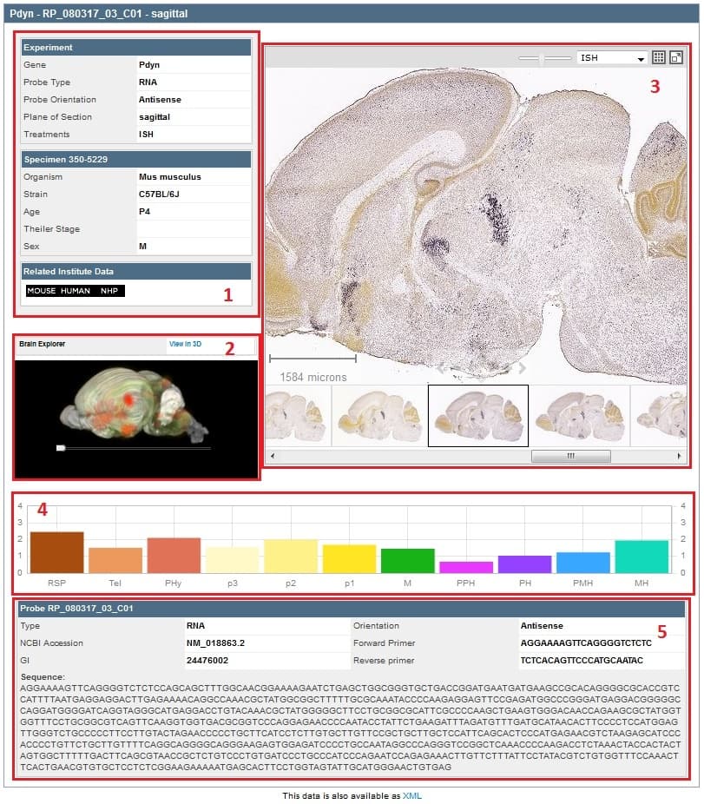This screenshot has height=804, width=704.
Task: Click the Brain Explorer panel title
Action: [42, 344]
